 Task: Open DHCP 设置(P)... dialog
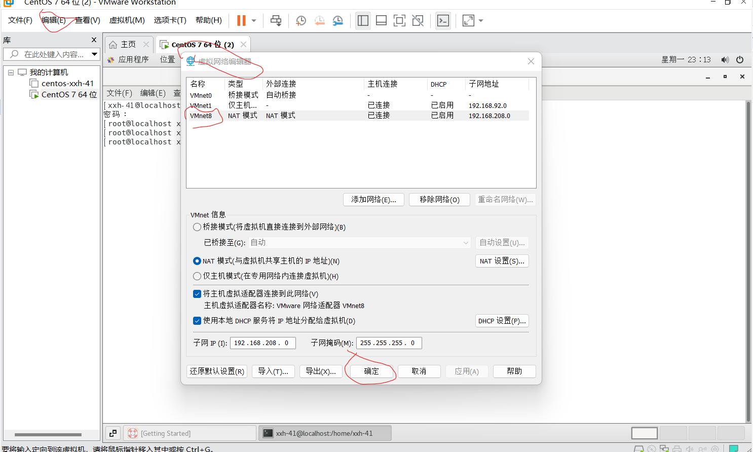click(502, 321)
